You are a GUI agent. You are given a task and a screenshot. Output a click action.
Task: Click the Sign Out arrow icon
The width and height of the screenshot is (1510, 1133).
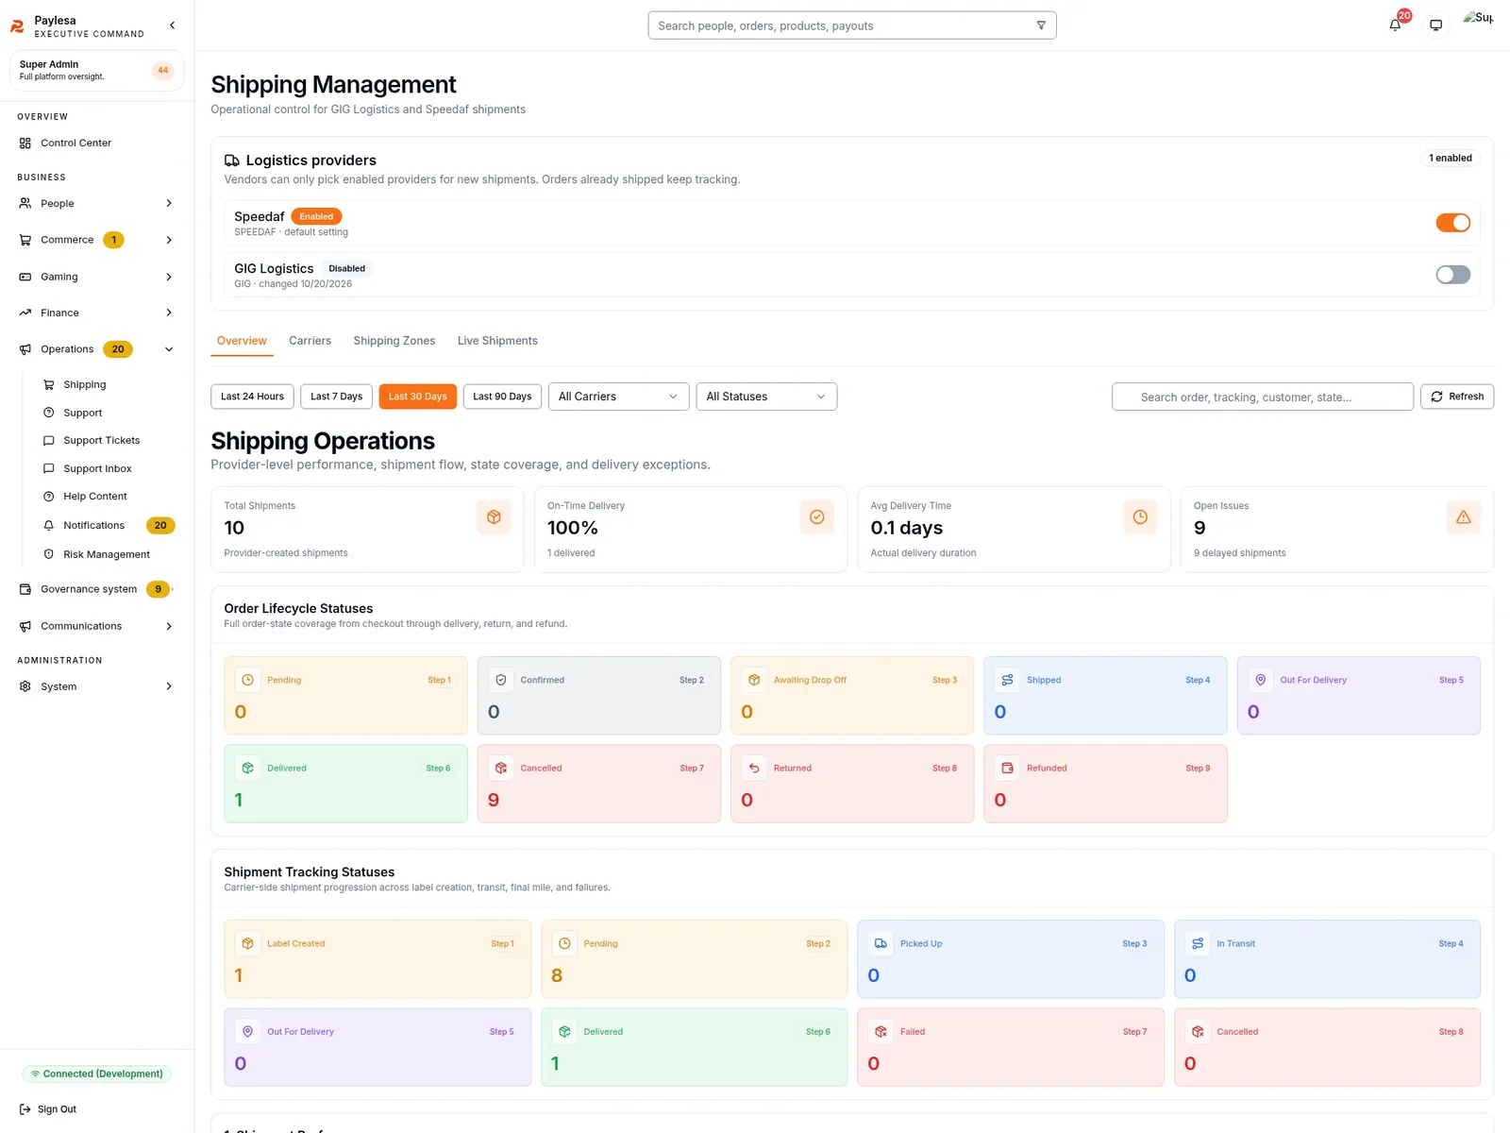(25, 1109)
